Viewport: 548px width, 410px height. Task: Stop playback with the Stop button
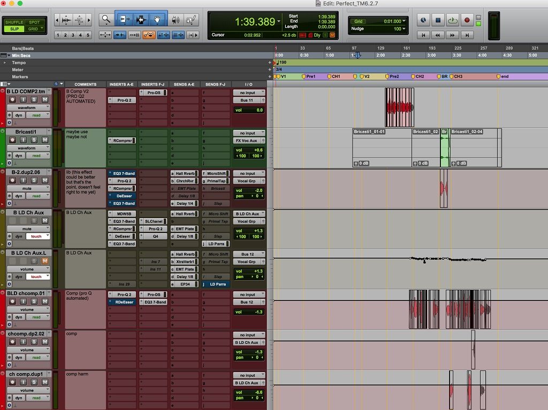click(x=438, y=20)
